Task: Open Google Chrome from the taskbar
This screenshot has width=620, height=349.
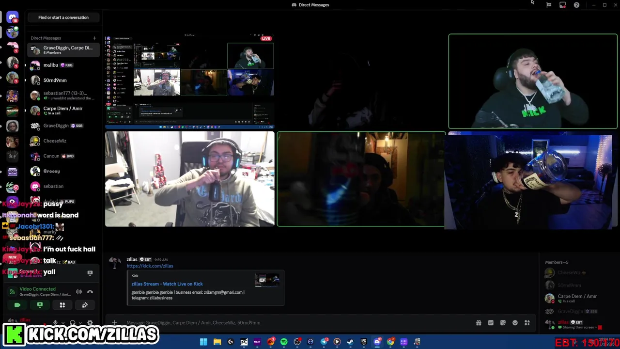Action: (x=390, y=342)
